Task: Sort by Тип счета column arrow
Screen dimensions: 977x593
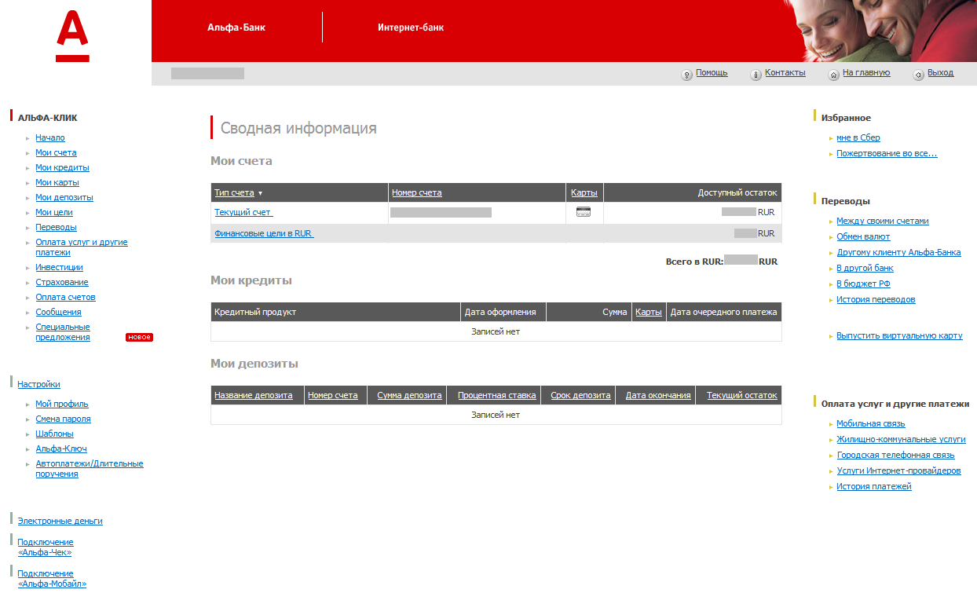Action: (260, 193)
